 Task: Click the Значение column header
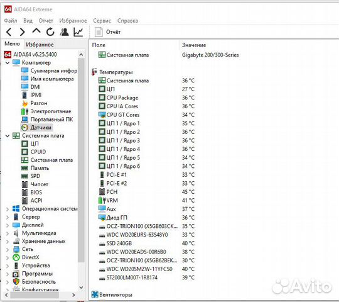click(x=194, y=45)
